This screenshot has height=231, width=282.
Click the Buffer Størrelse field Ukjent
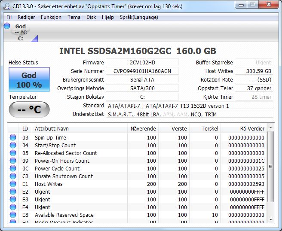(x=254, y=63)
